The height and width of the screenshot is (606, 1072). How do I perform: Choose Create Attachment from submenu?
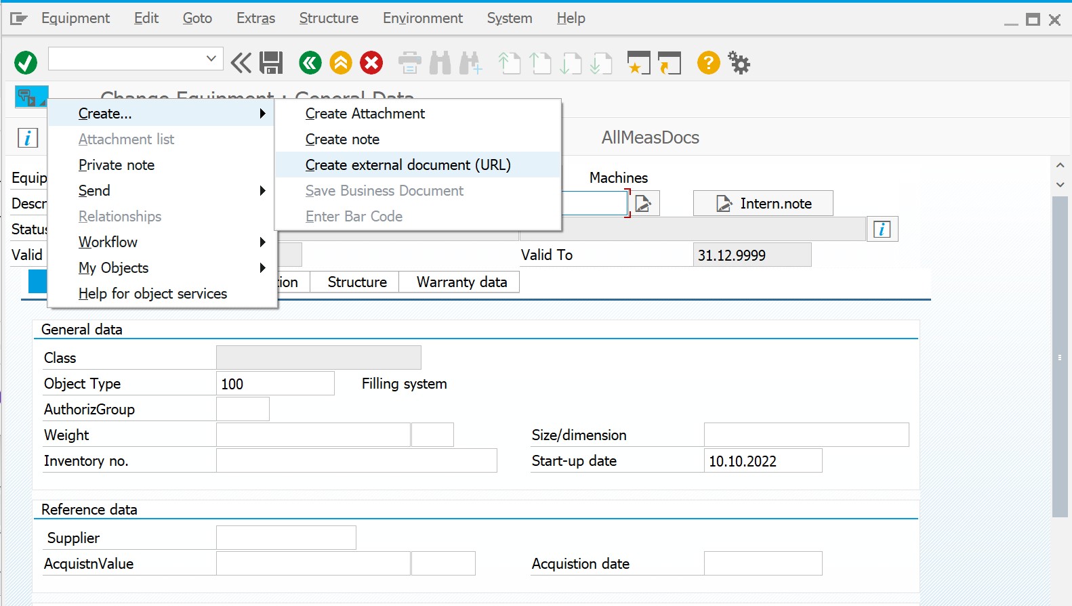[x=365, y=114]
